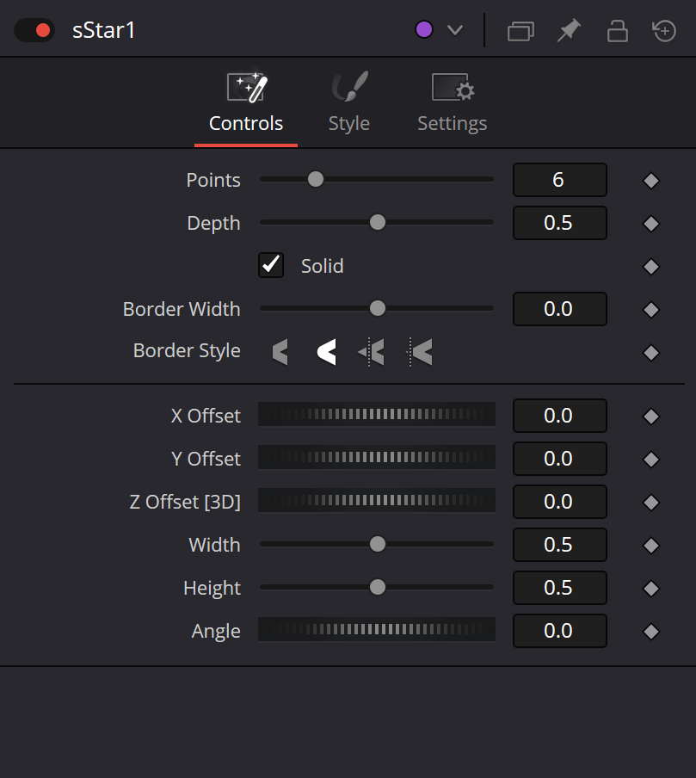Uncheck the Solid checkbox
This screenshot has height=778, width=696.
[x=271, y=265]
